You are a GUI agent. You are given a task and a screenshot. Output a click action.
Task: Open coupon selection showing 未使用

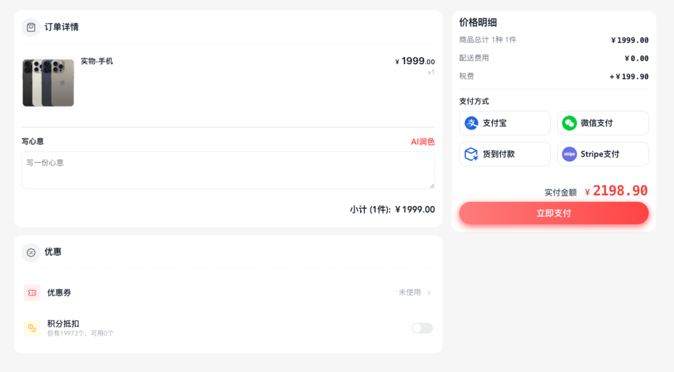(410, 292)
